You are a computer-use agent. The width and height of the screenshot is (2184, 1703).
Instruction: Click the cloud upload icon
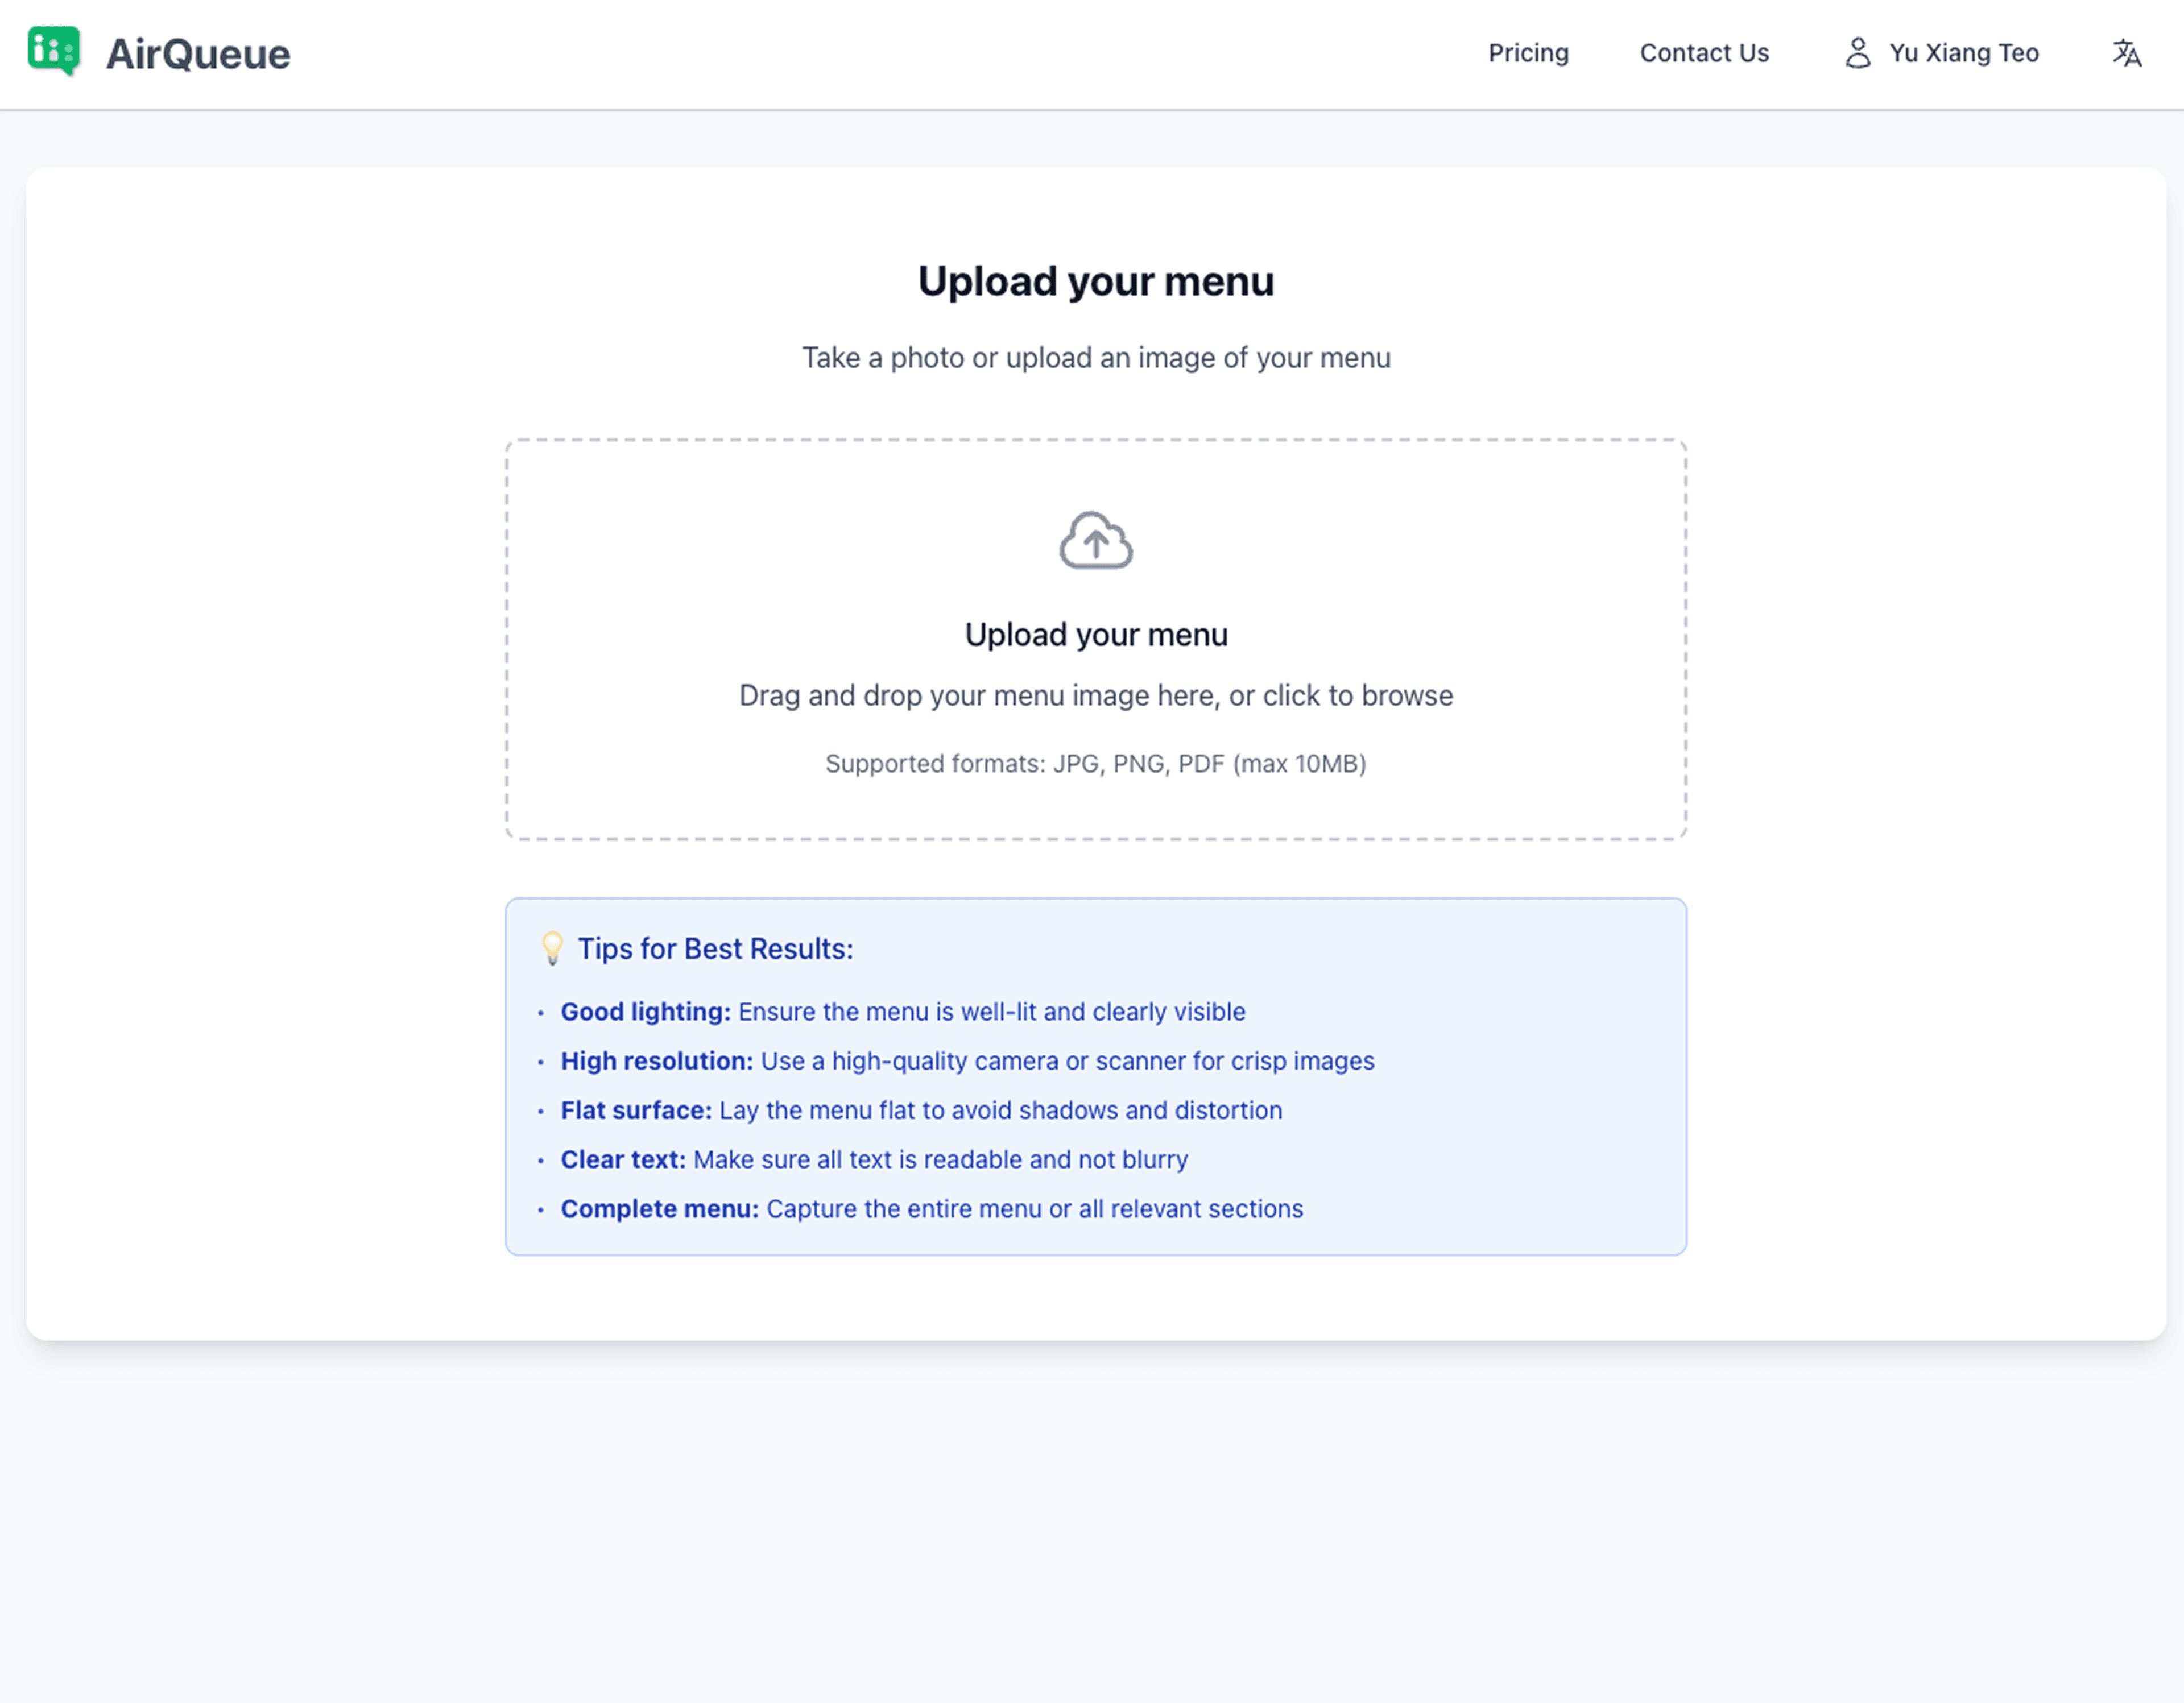(x=1096, y=541)
